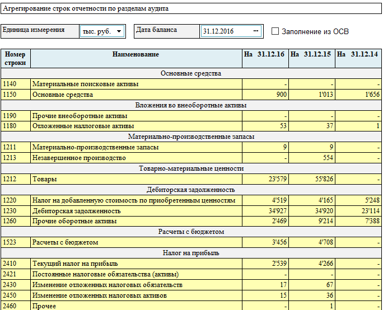383x310 pixels.
Task: Click row number 1523
Action: (15, 242)
